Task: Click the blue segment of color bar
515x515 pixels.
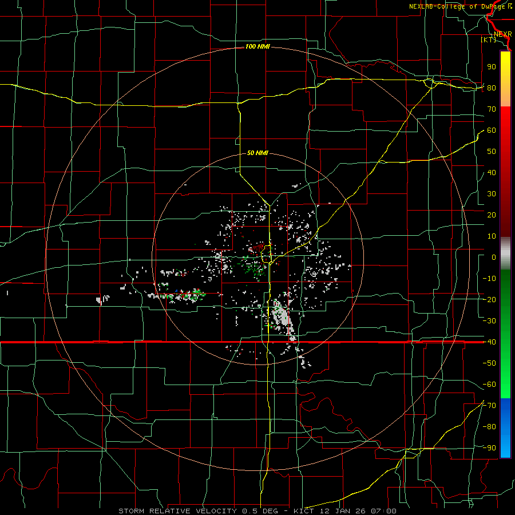Action: point(505,427)
